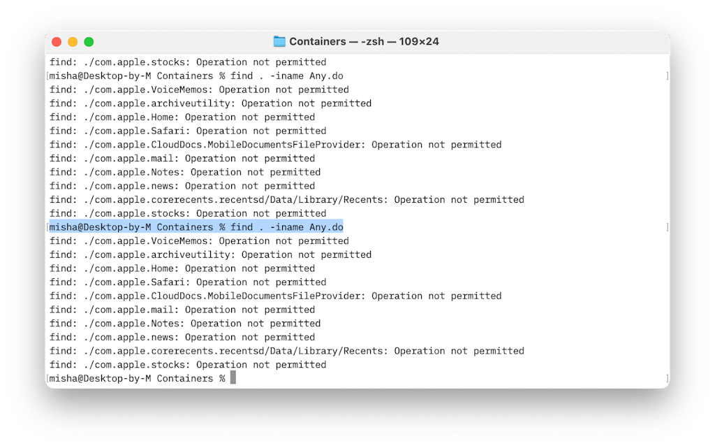Click the com.apple.Home line above the highlighted command
715x448 pixels.
tap(182, 117)
